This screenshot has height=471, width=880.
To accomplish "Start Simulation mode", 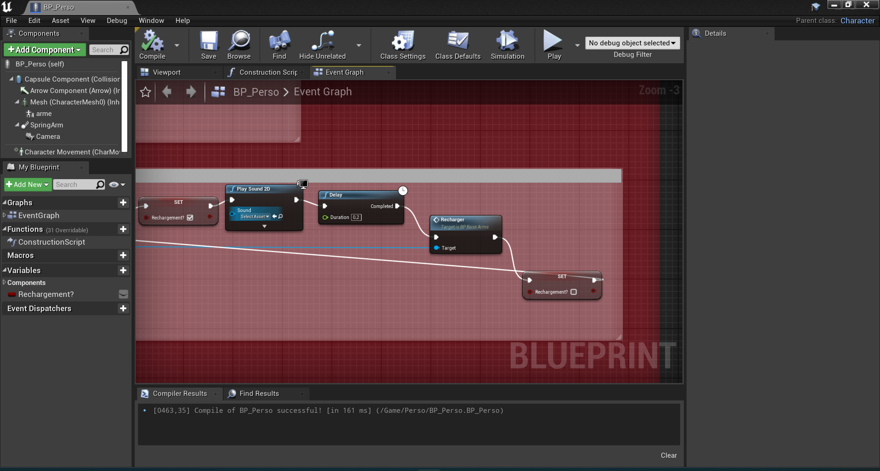I will click(507, 45).
